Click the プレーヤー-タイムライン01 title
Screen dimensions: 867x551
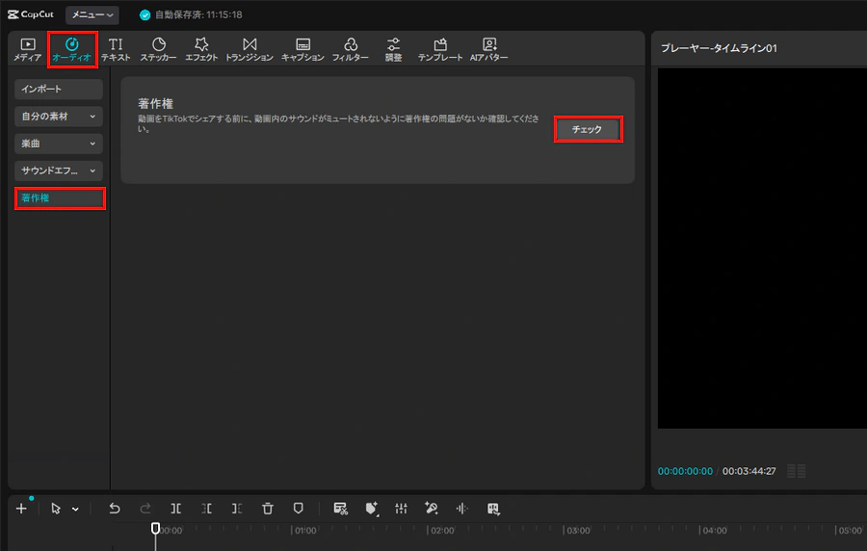point(719,48)
